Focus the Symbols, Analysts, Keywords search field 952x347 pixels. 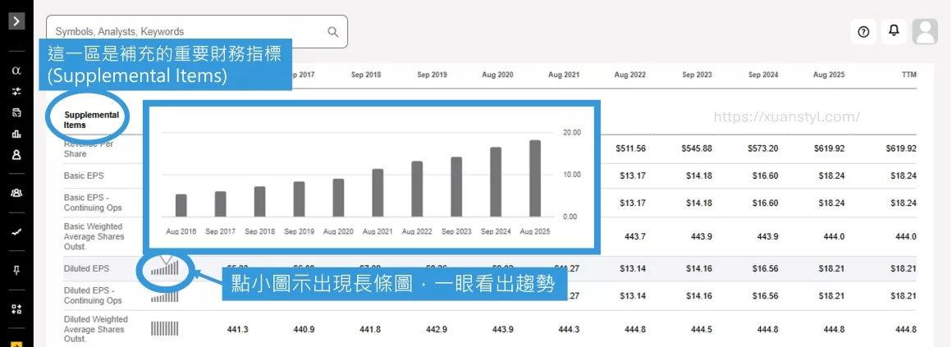(x=197, y=31)
